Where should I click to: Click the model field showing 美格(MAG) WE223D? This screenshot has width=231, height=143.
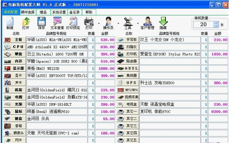point(57,69)
